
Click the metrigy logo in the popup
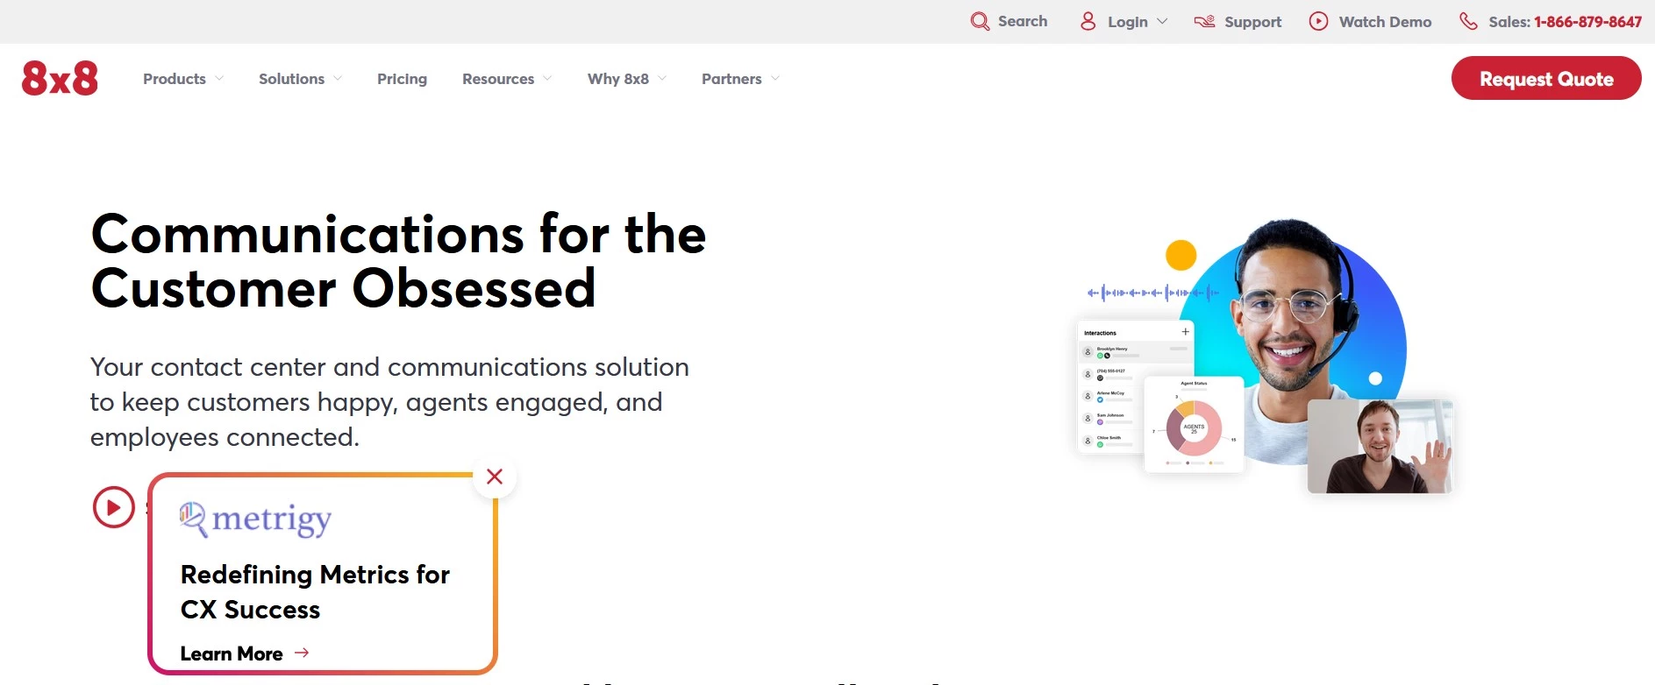pos(255,519)
